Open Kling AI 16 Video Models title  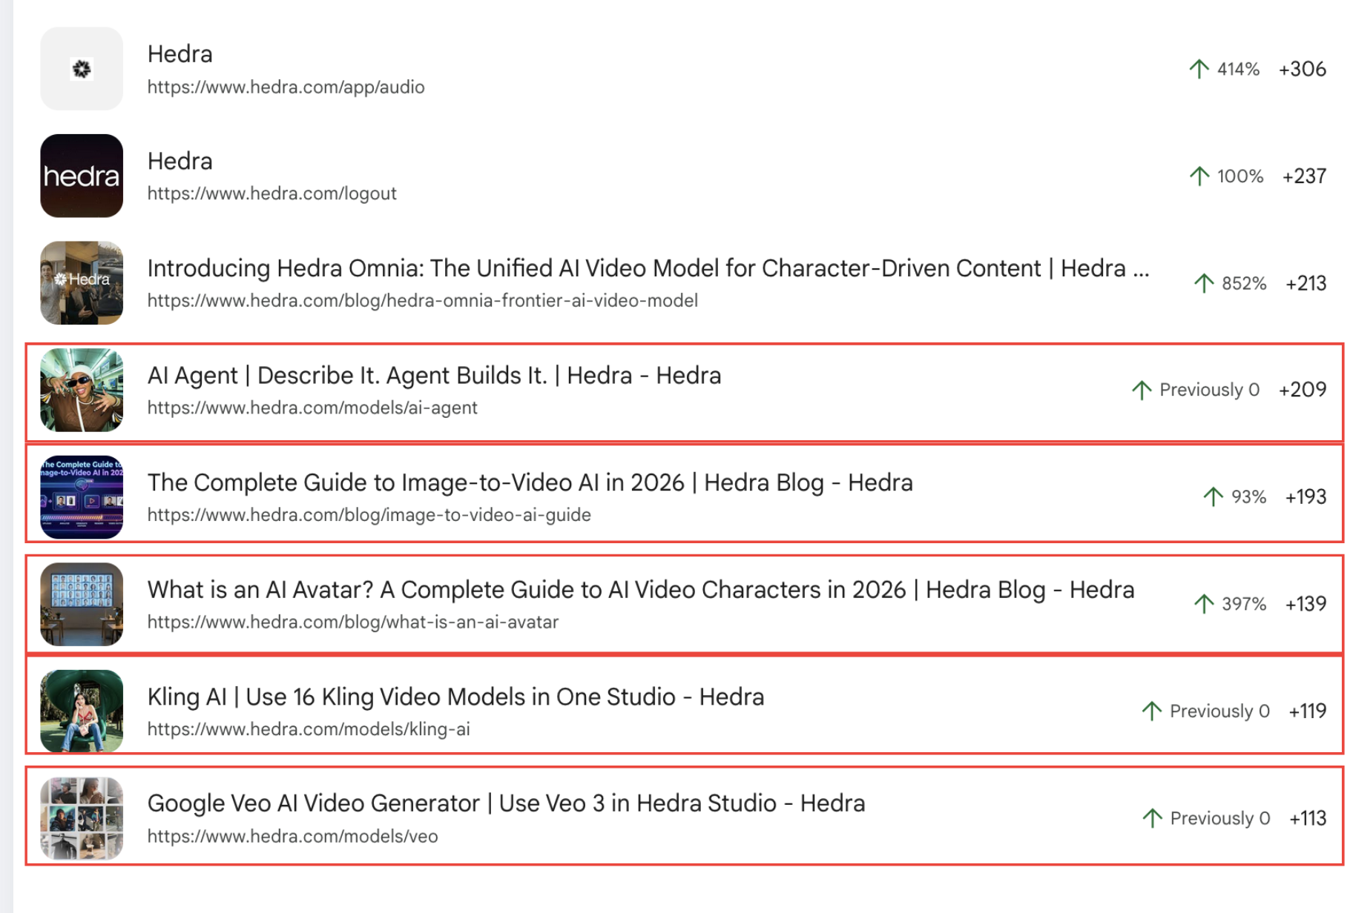tap(455, 697)
